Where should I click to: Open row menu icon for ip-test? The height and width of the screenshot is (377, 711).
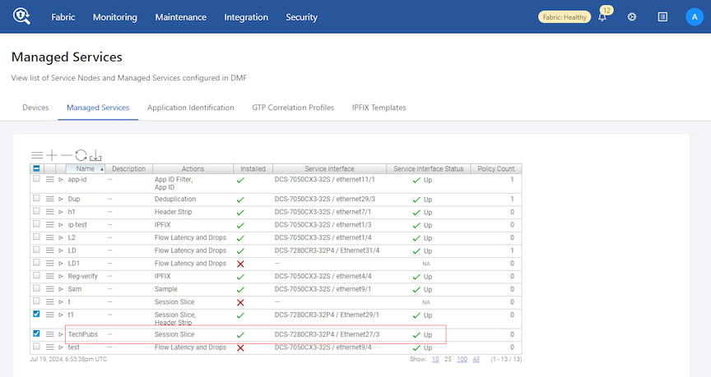pos(50,225)
